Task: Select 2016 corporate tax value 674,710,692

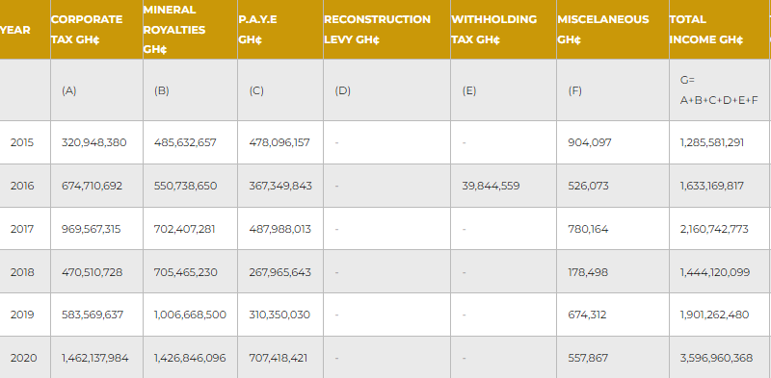Action: pyautogui.click(x=92, y=186)
